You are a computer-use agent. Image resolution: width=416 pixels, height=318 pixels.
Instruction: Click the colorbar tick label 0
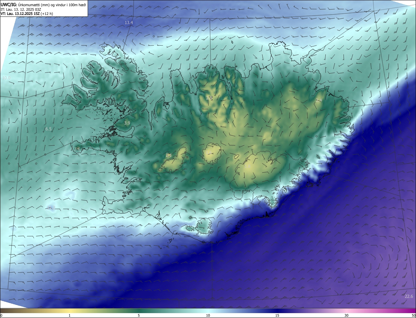1,315
